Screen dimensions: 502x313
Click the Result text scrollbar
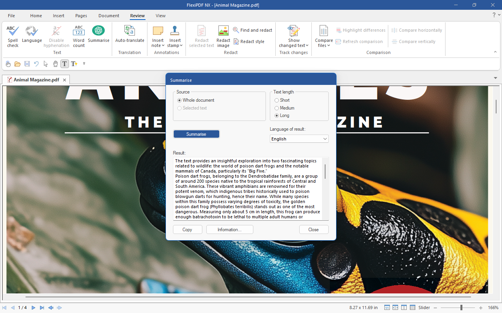point(325,172)
